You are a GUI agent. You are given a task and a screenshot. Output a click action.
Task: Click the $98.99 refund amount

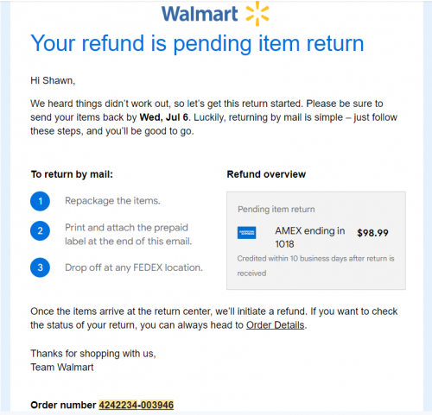click(x=372, y=233)
